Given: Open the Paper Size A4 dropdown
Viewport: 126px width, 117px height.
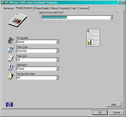Looking at the screenshot, I should tap(38, 60).
